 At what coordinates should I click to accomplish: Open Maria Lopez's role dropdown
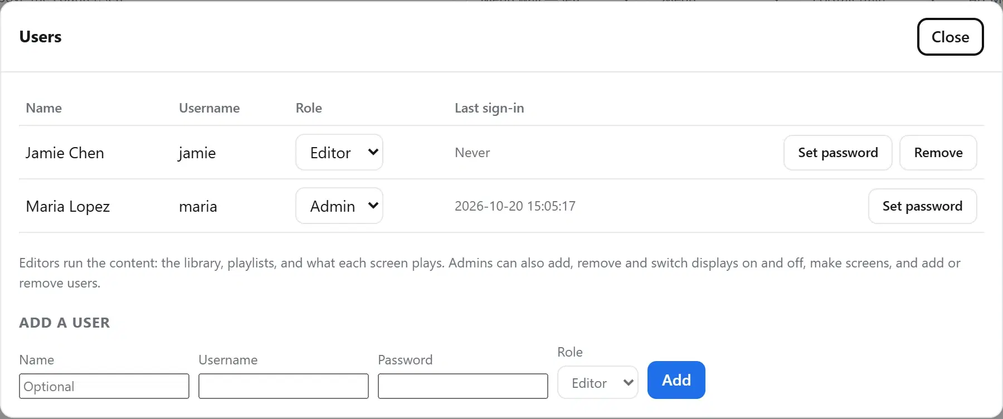(x=339, y=206)
